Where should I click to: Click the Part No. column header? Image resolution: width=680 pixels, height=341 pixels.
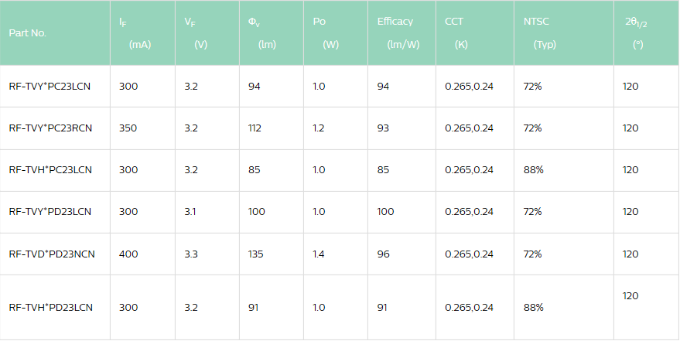tap(29, 33)
